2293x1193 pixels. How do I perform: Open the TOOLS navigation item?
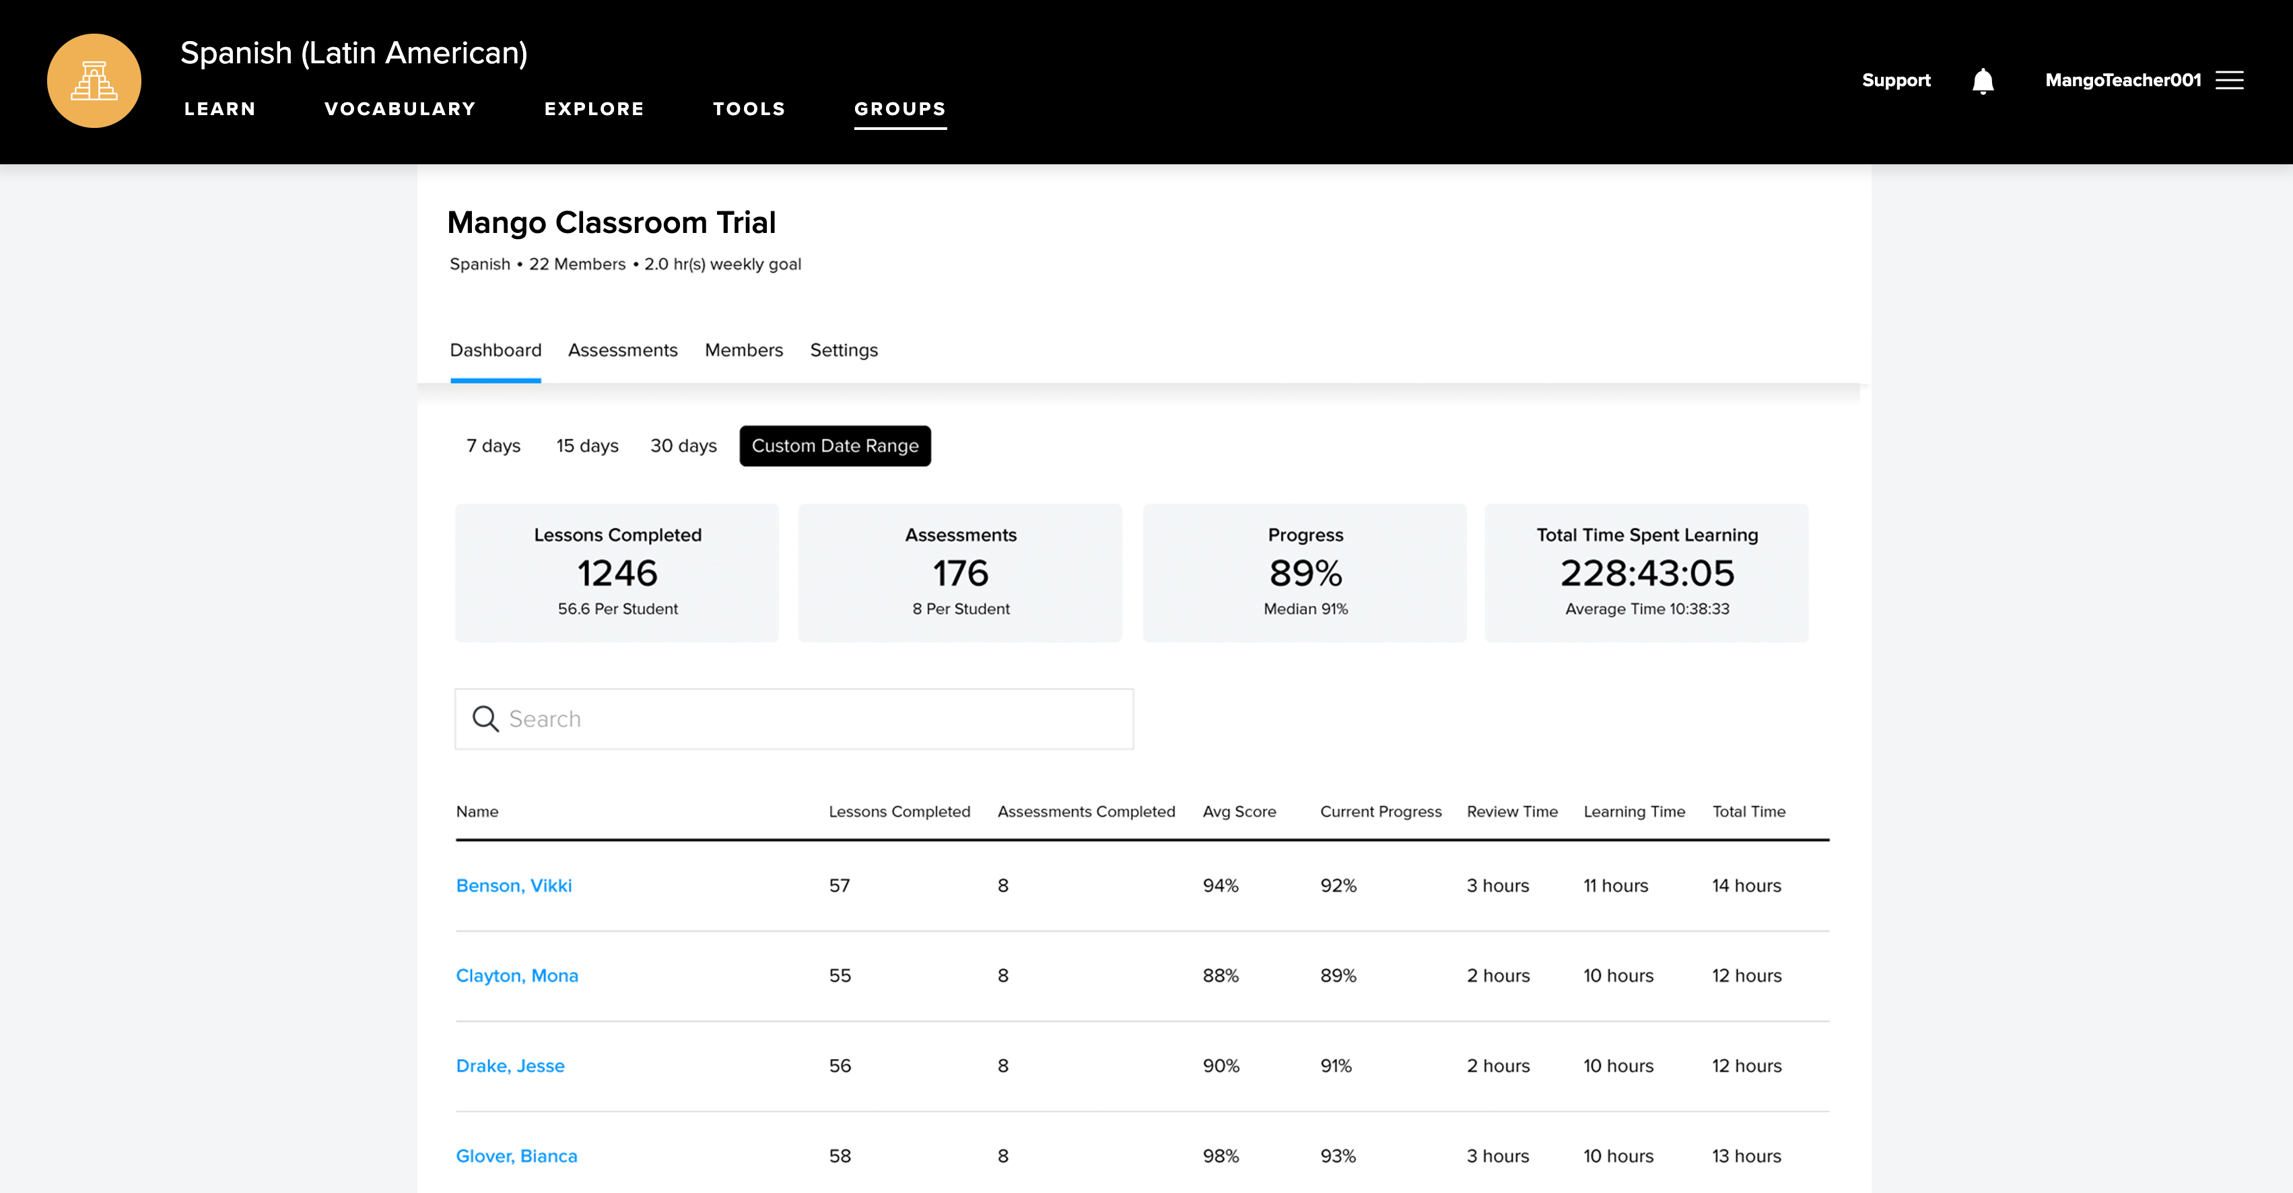[749, 108]
